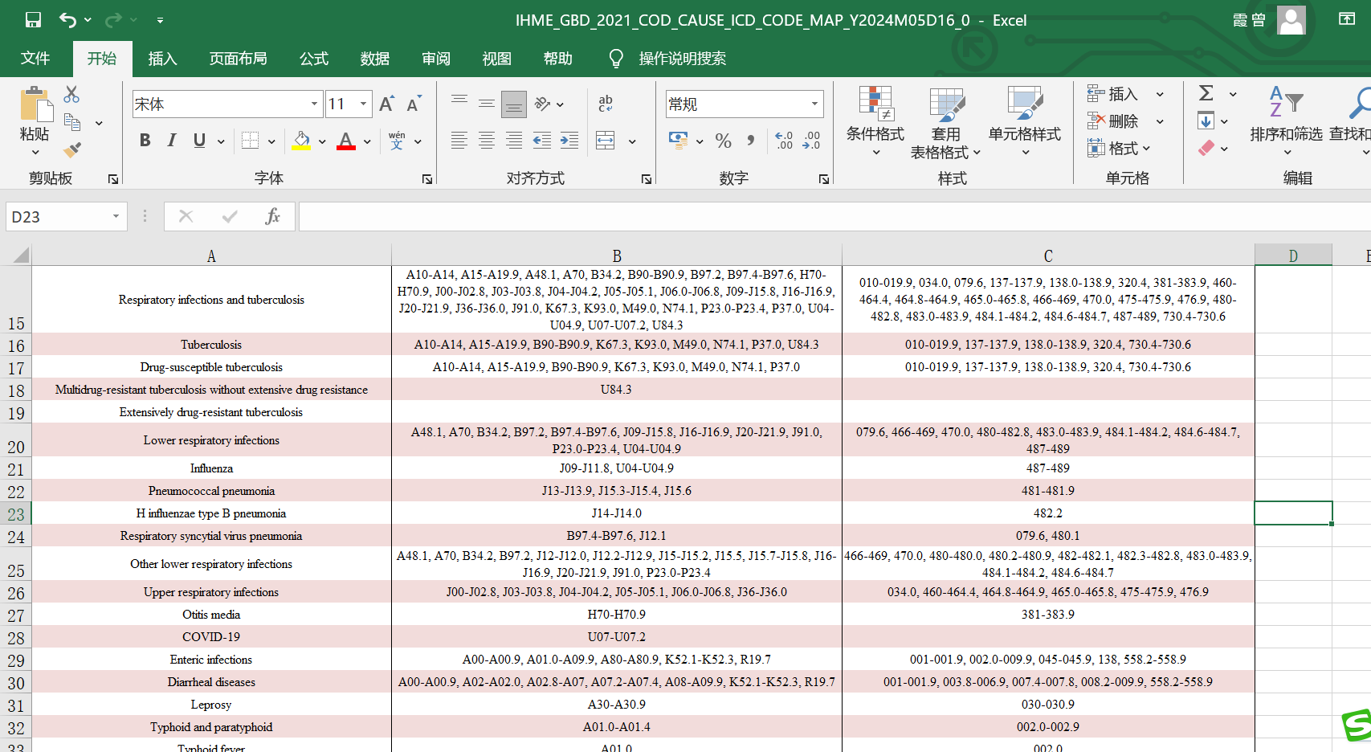Click the Save icon in title bar

(x=33, y=20)
